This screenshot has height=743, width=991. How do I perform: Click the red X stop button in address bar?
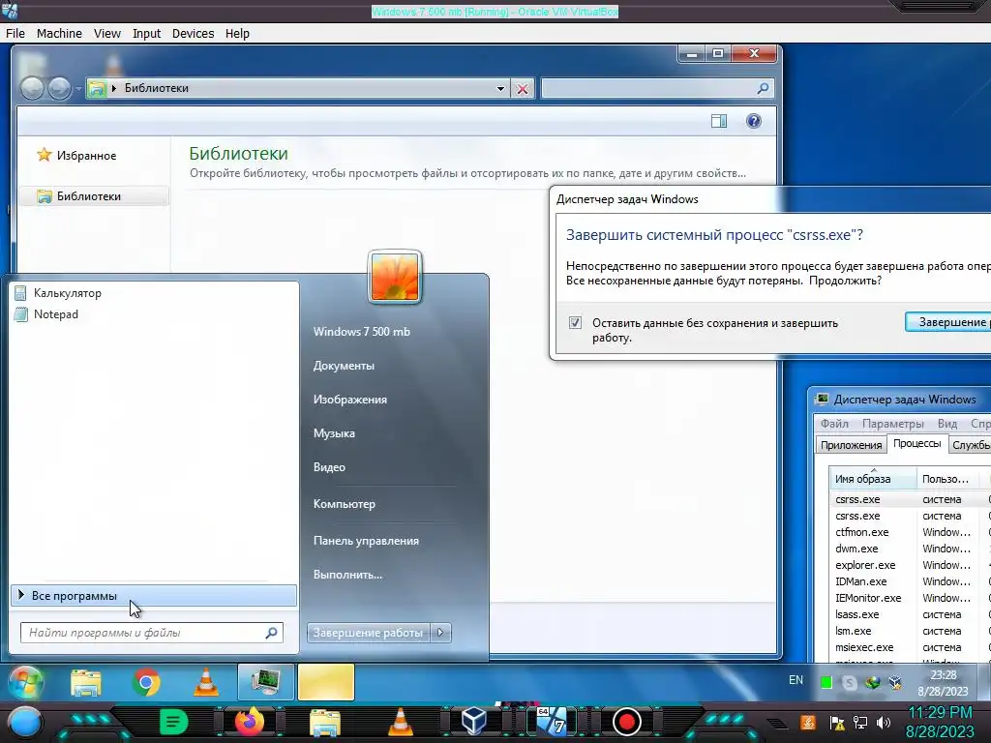coord(522,89)
